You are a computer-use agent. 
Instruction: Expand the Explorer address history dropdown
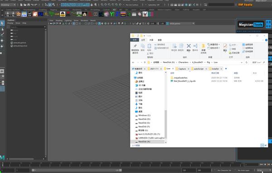click(242, 62)
